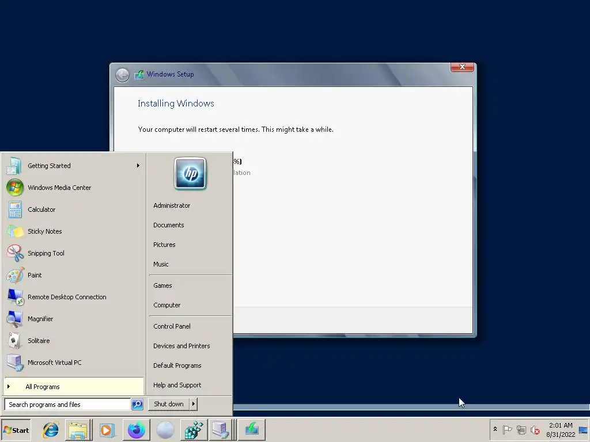Open Administrator user folder
590x442 pixels.
pos(172,205)
